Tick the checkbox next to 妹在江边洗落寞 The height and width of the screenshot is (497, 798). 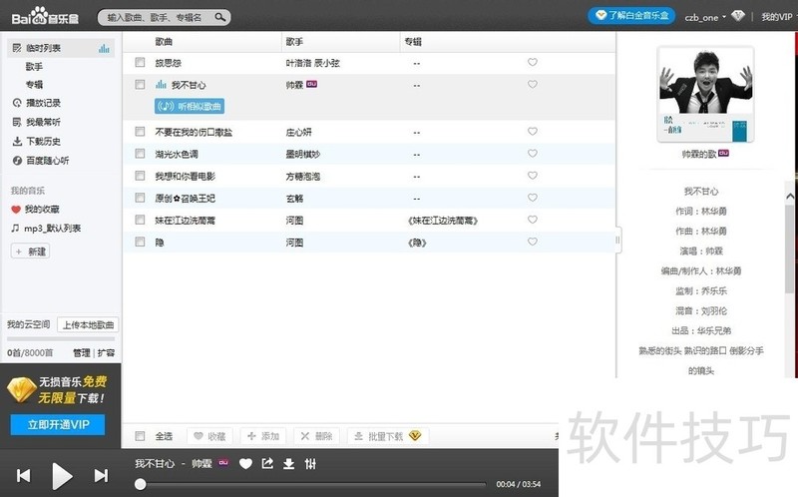(141, 220)
